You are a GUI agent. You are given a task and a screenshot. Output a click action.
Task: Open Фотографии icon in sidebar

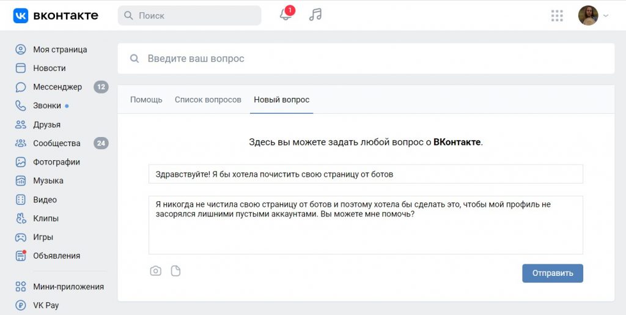tap(20, 161)
